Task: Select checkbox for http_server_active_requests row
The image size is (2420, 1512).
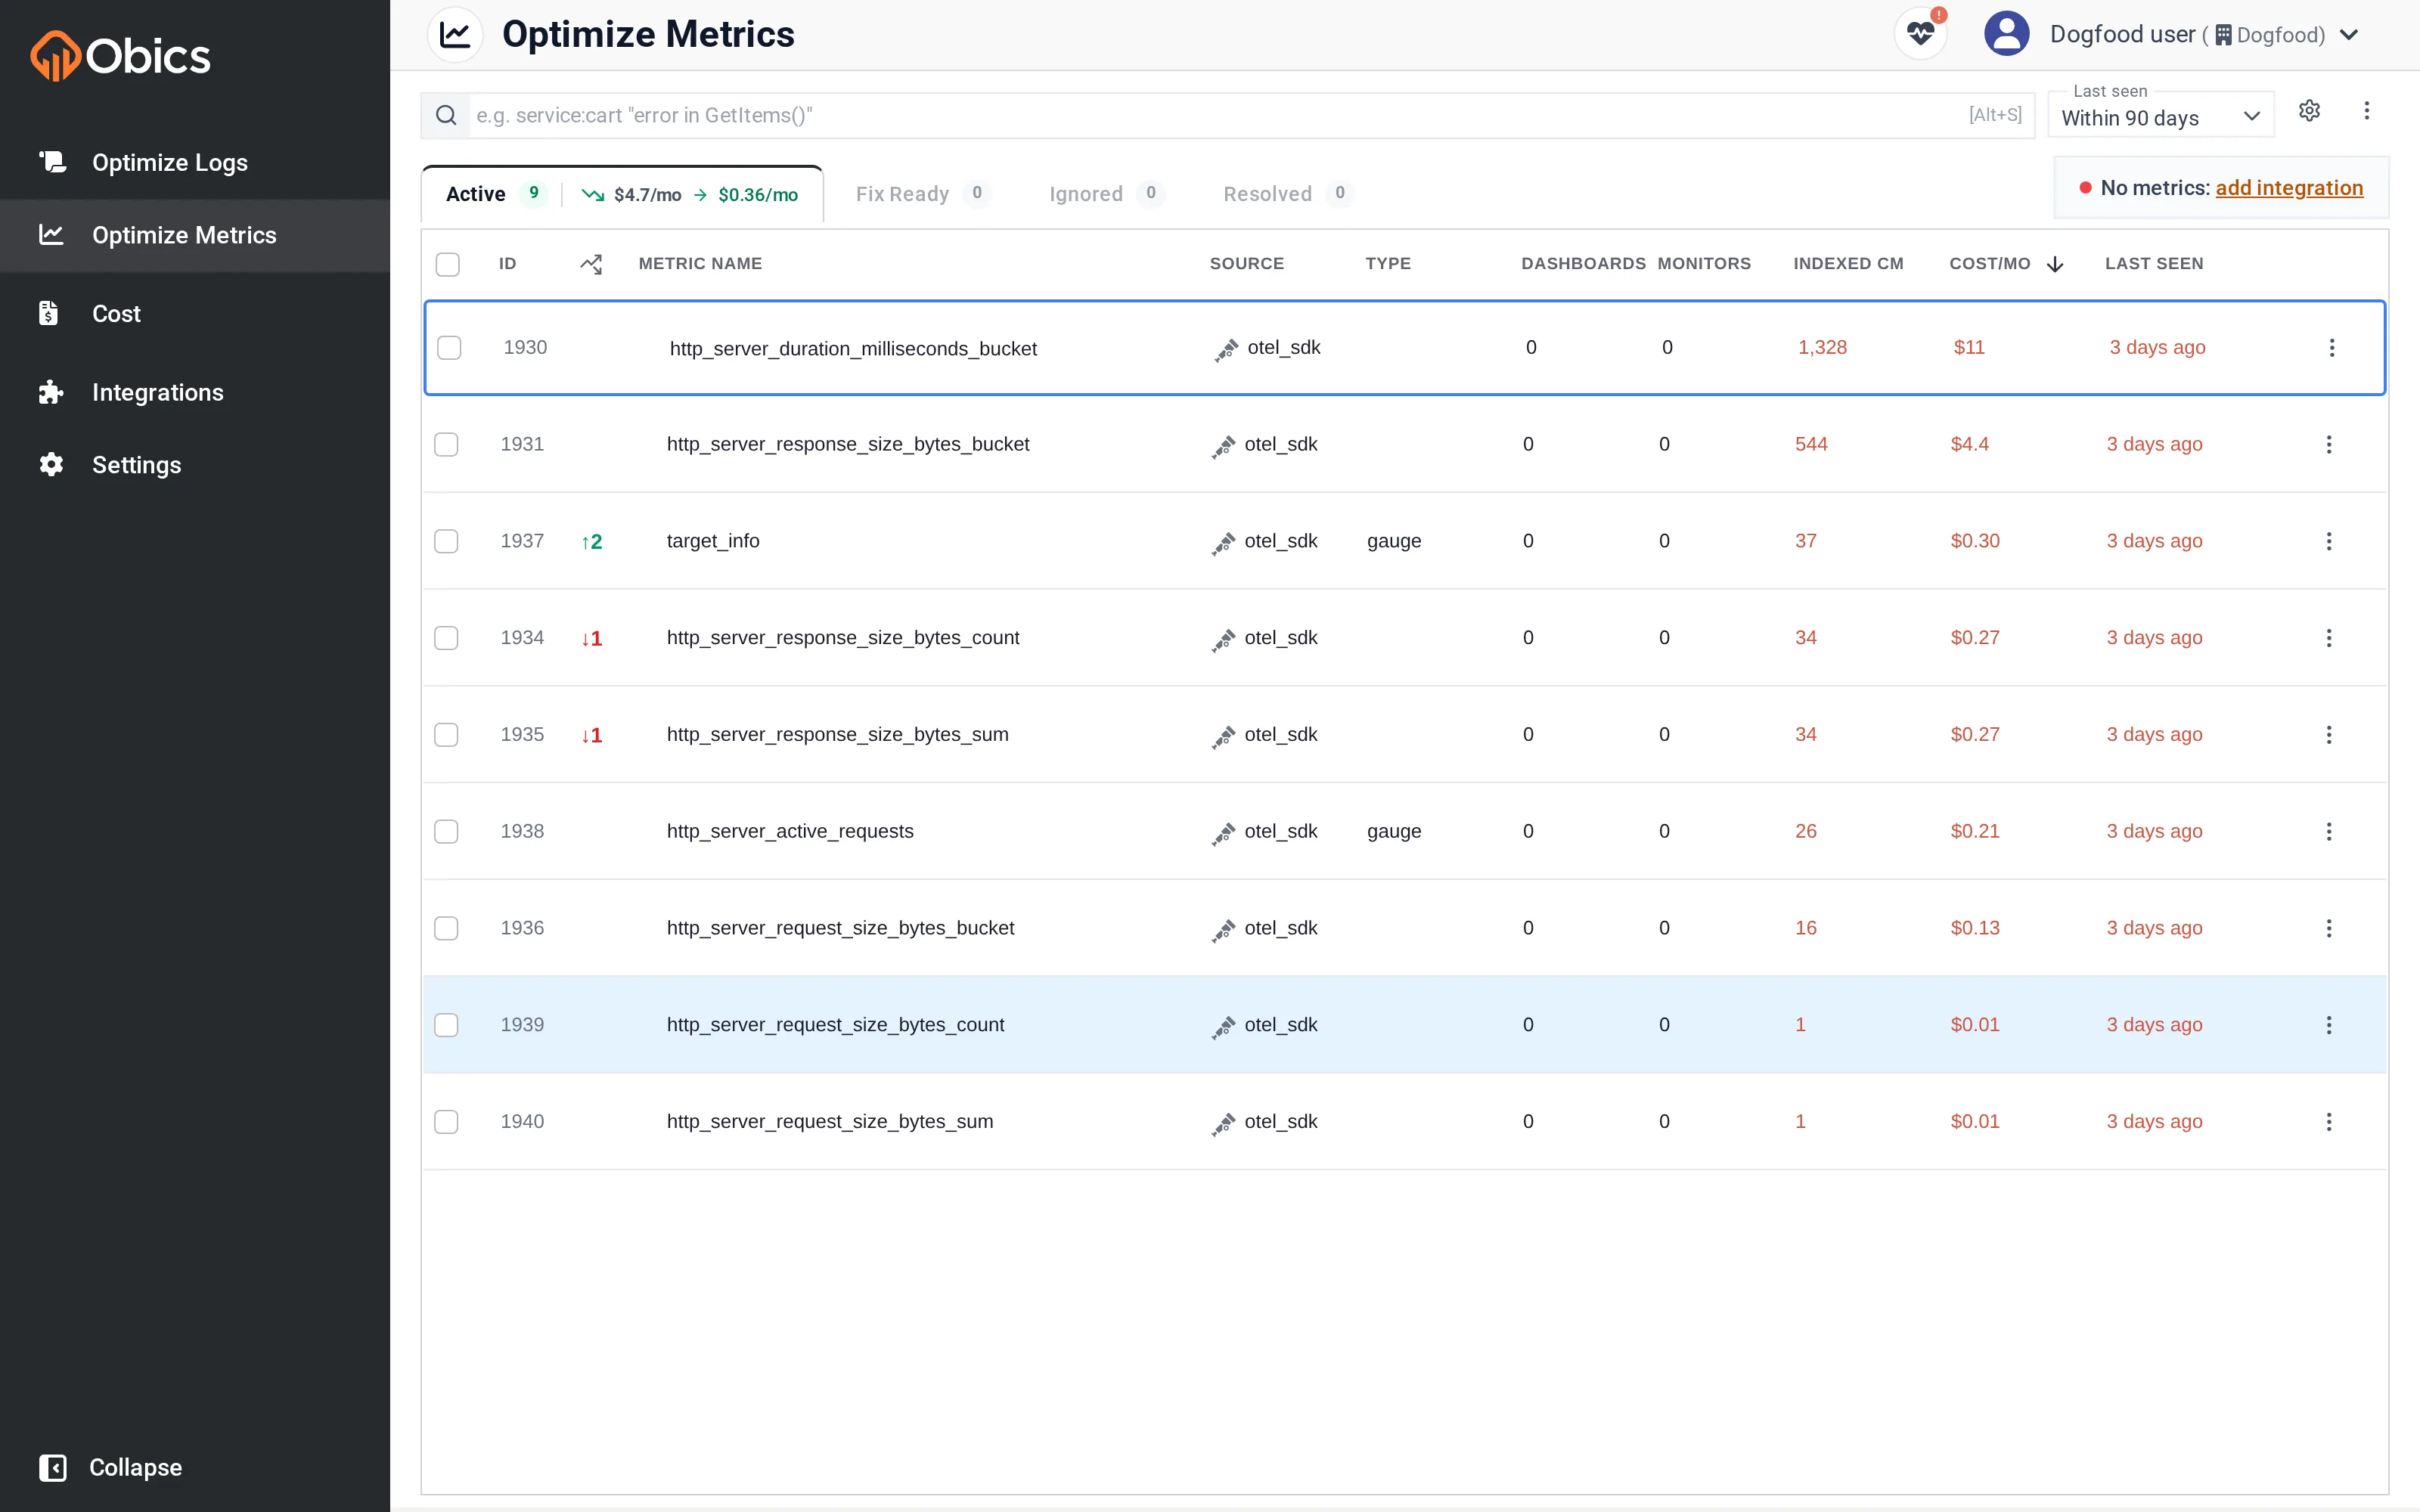Action: pos(446,831)
